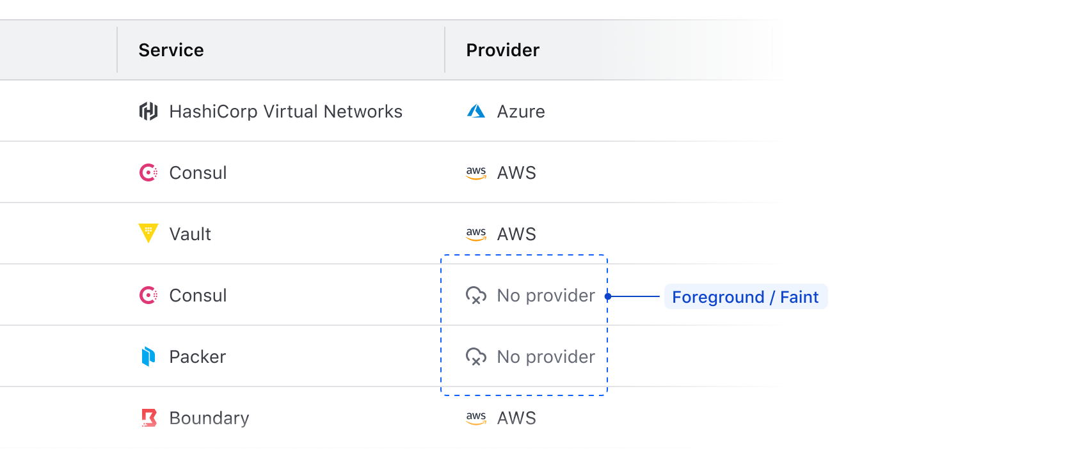Click the AWS logo in the Vault row
Image resolution: width=1070 pixels, height=451 pixels.
(476, 234)
